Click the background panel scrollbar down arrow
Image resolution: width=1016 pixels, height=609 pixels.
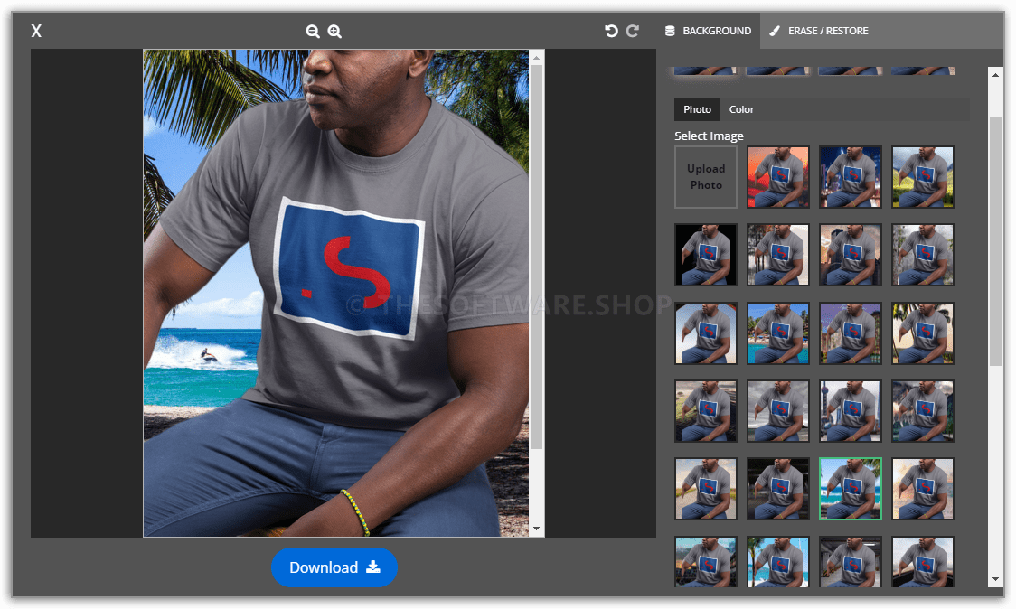(996, 578)
